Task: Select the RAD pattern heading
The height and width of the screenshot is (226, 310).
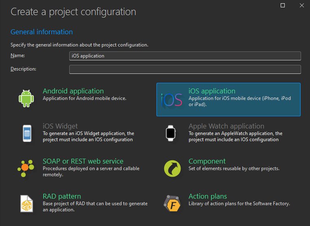Action: click(62, 196)
